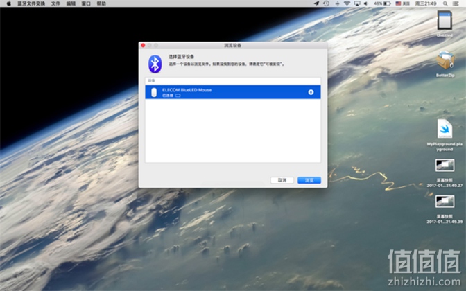Open the 窗口 menu

86,3
